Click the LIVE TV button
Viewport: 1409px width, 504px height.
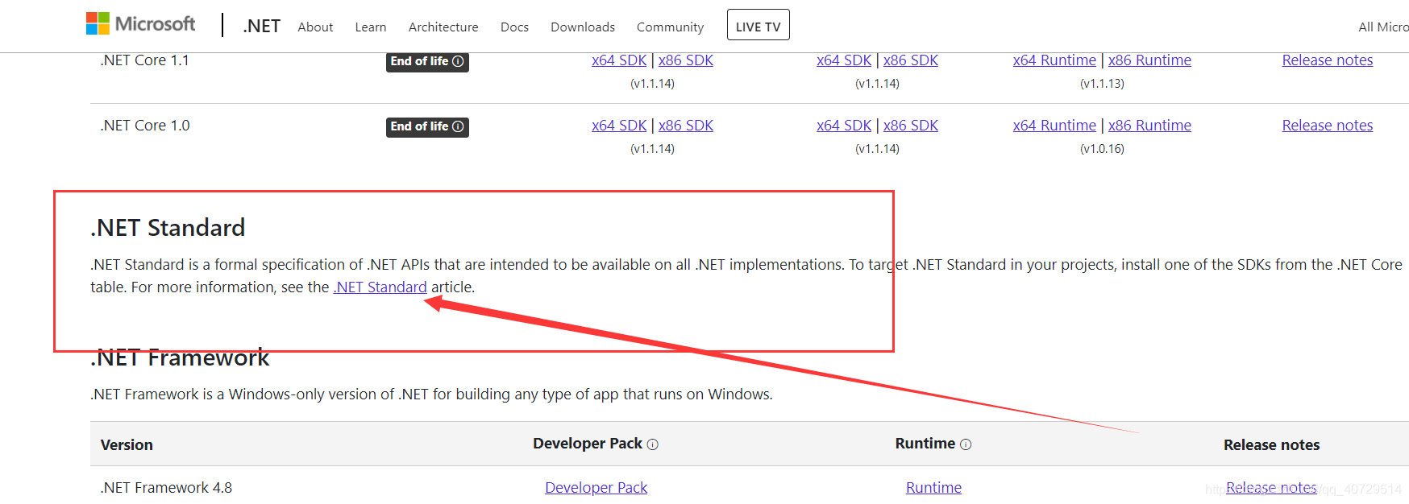759,25
